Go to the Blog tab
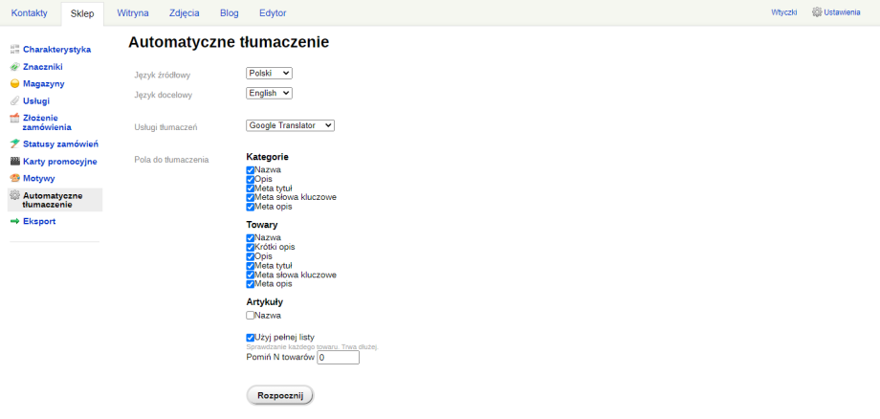880x419 pixels. pyautogui.click(x=229, y=12)
